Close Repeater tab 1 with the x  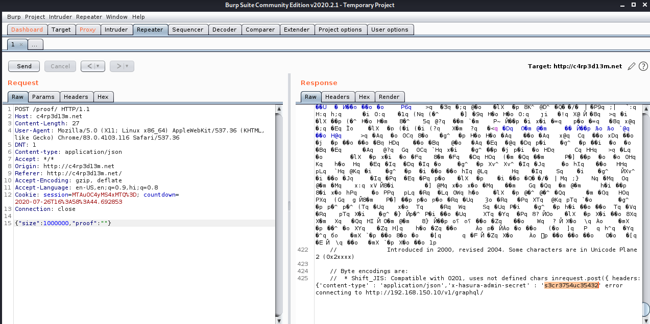[21, 45]
